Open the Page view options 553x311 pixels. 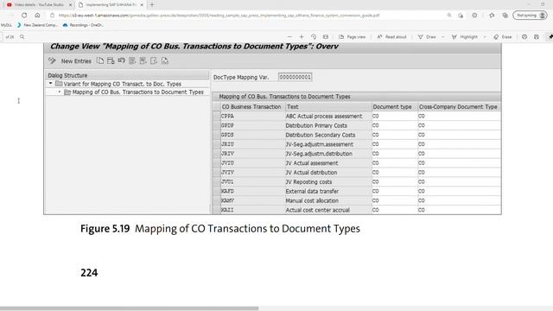point(353,36)
